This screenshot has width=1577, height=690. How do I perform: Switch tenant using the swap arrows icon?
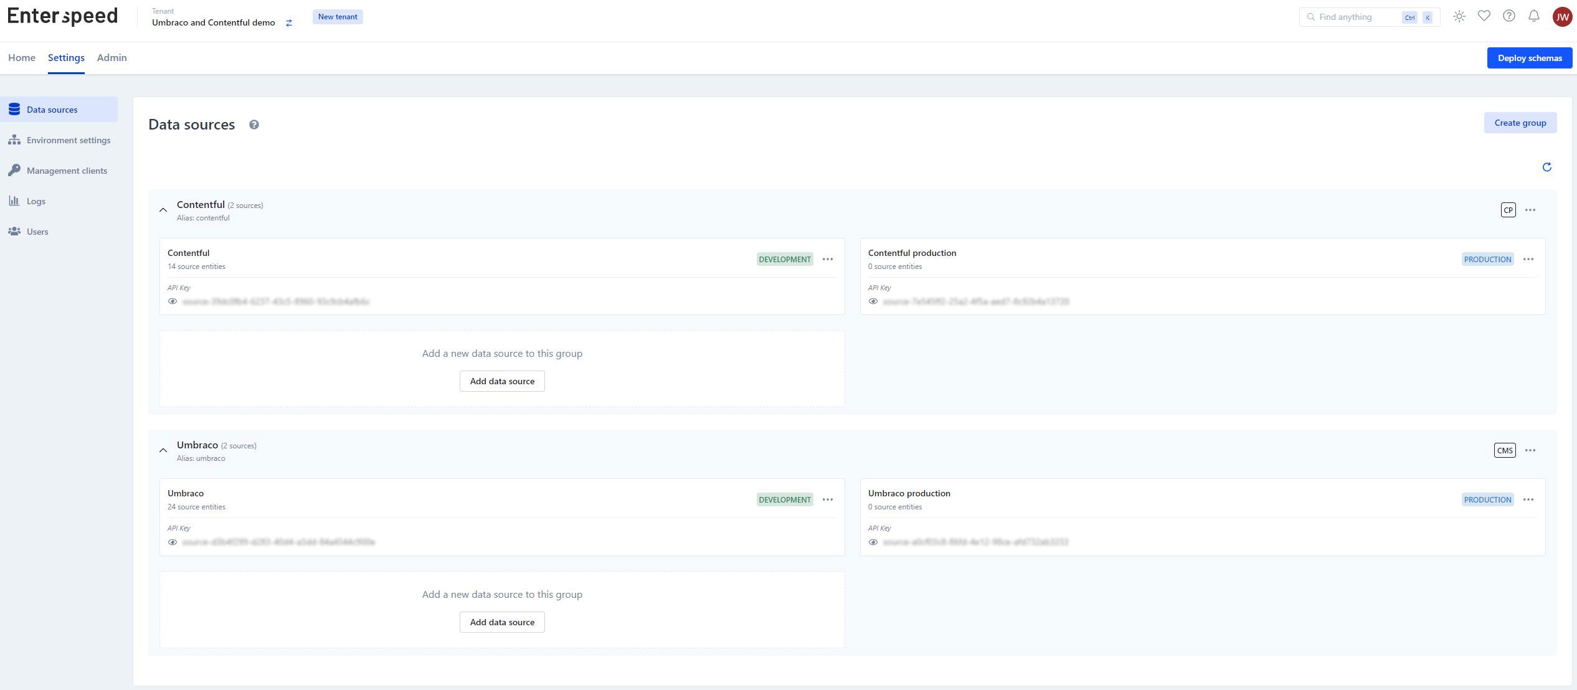pos(289,23)
